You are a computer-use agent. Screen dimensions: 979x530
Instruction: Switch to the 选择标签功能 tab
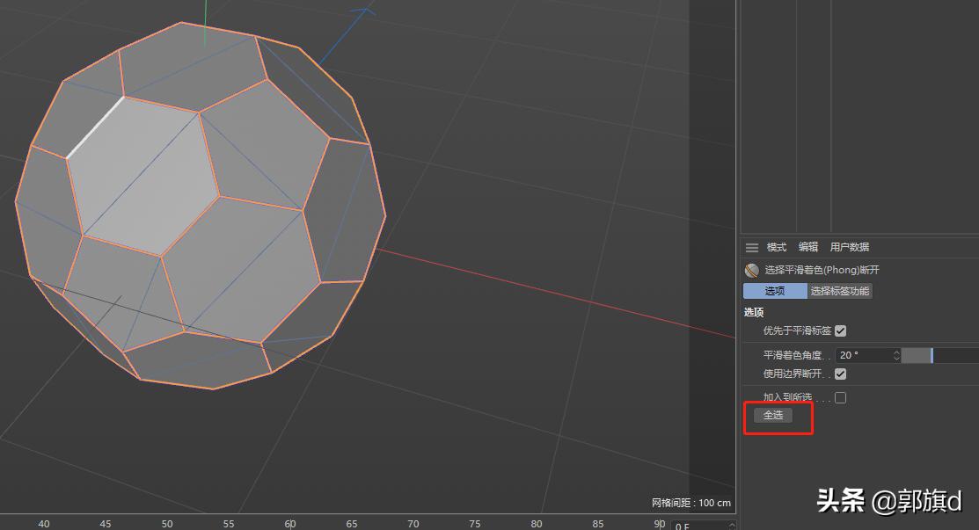[x=840, y=290]
